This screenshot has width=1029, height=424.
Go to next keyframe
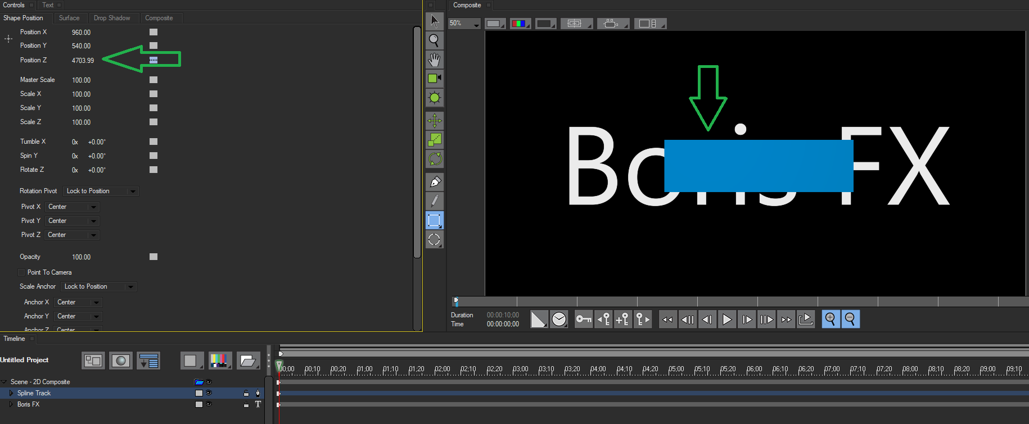tap(642, 320)
